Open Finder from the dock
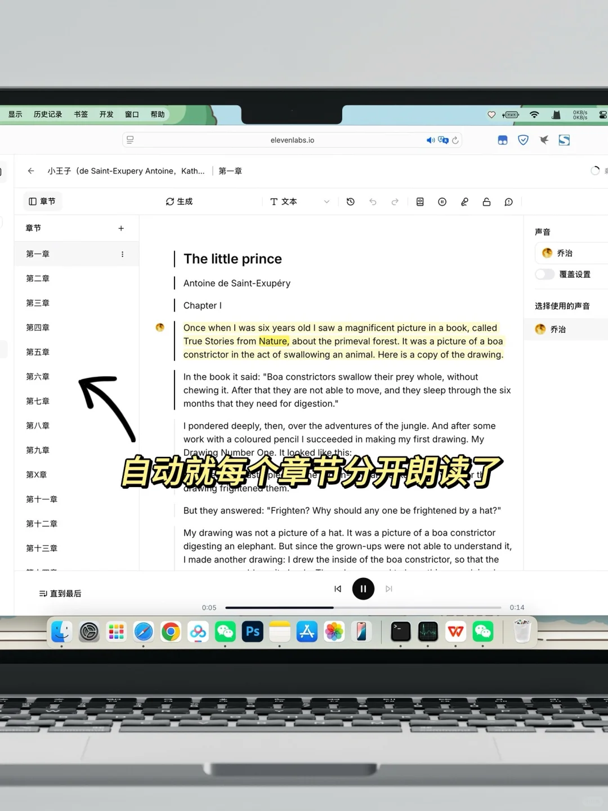Image resolution: width=608 pixels, height=811 pixels. 61,631
